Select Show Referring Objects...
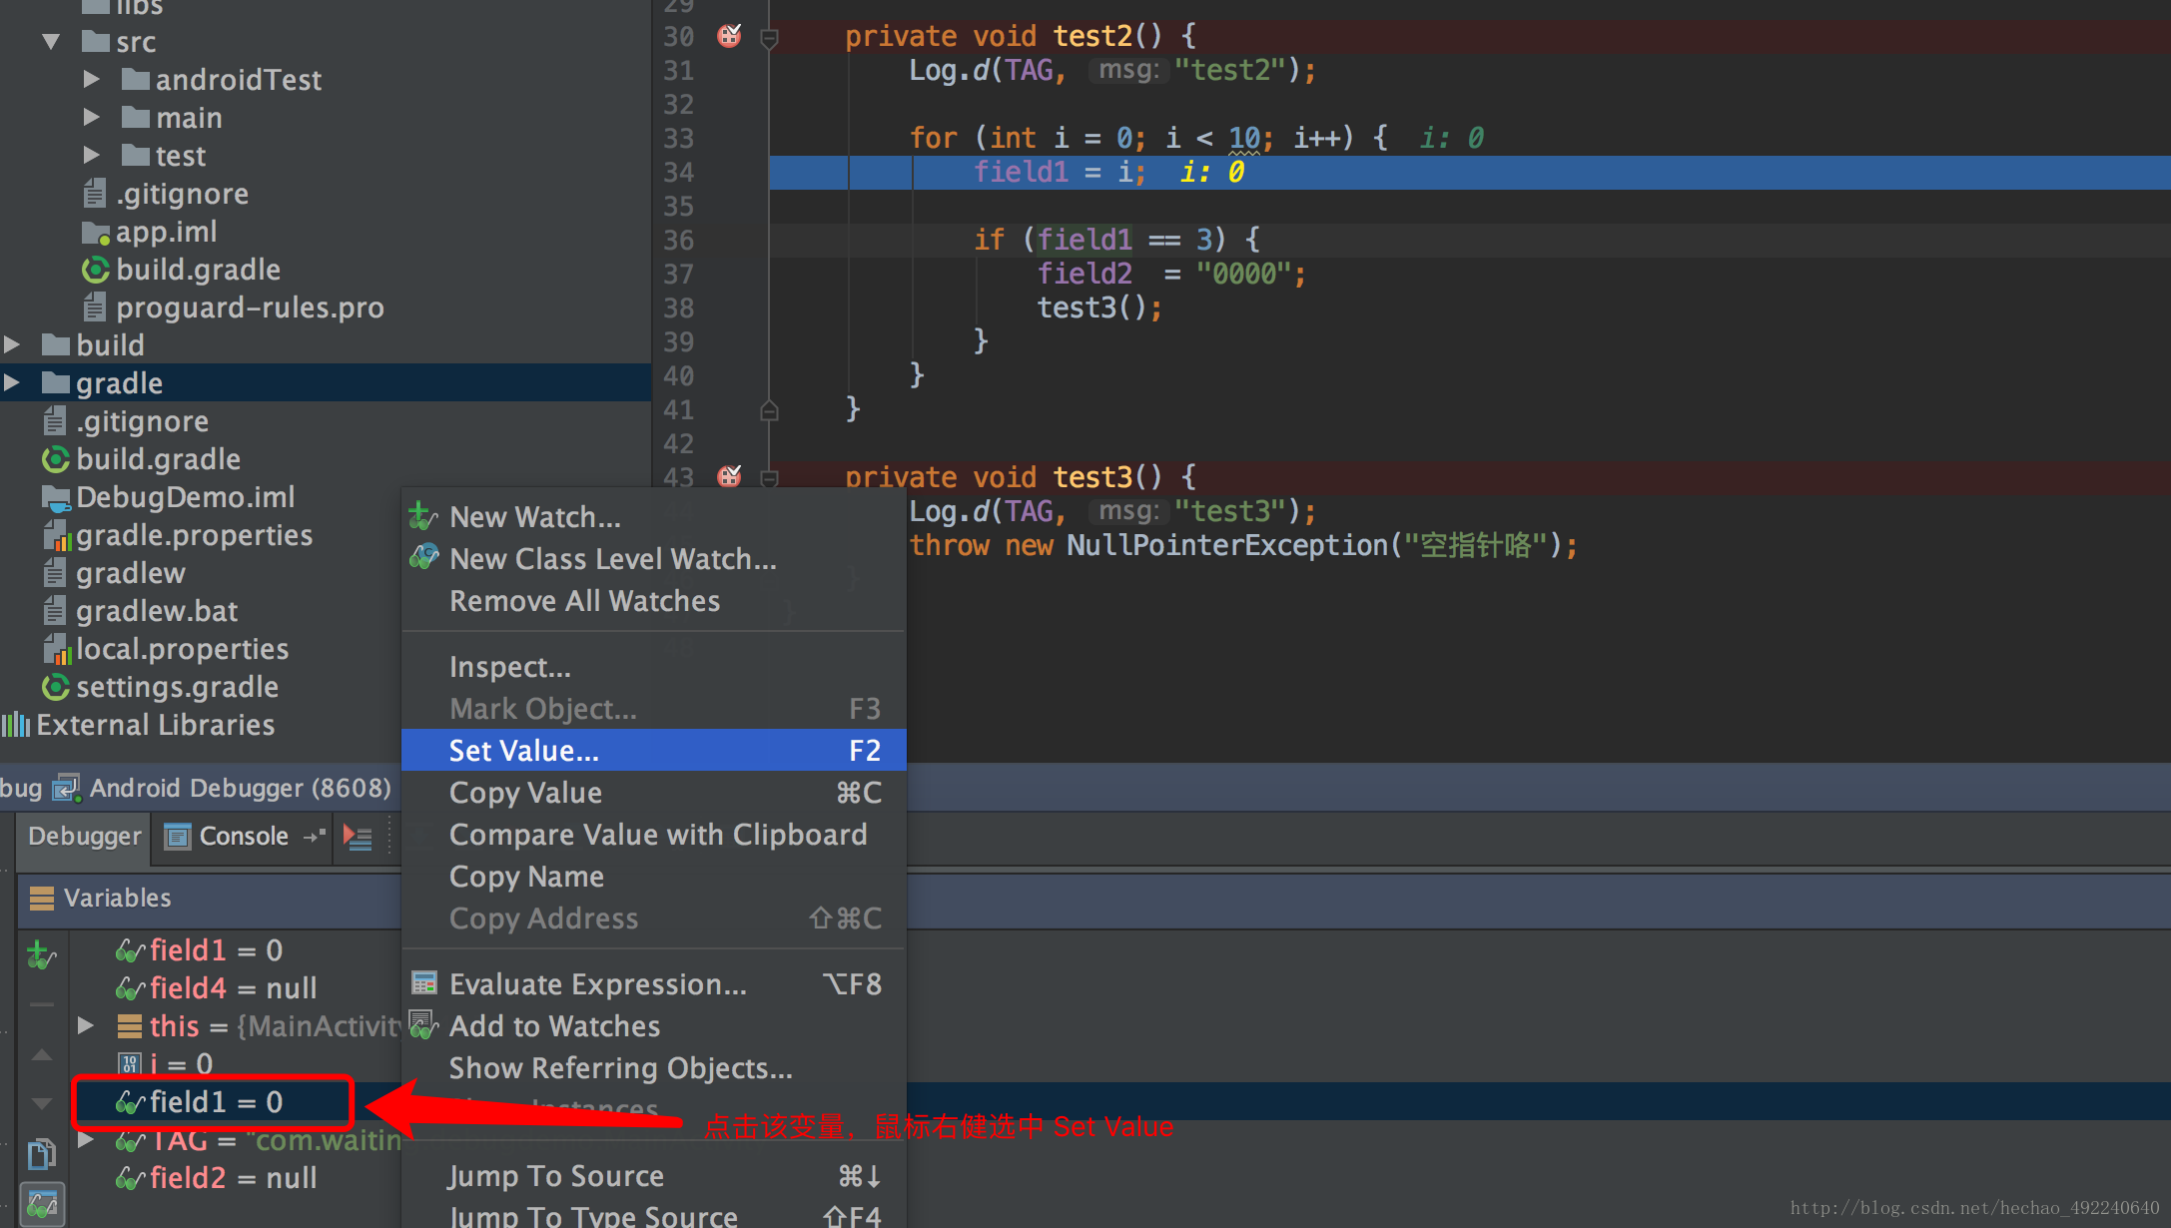Viewport: 2171px width, 1228px height. pos(654,1068)
